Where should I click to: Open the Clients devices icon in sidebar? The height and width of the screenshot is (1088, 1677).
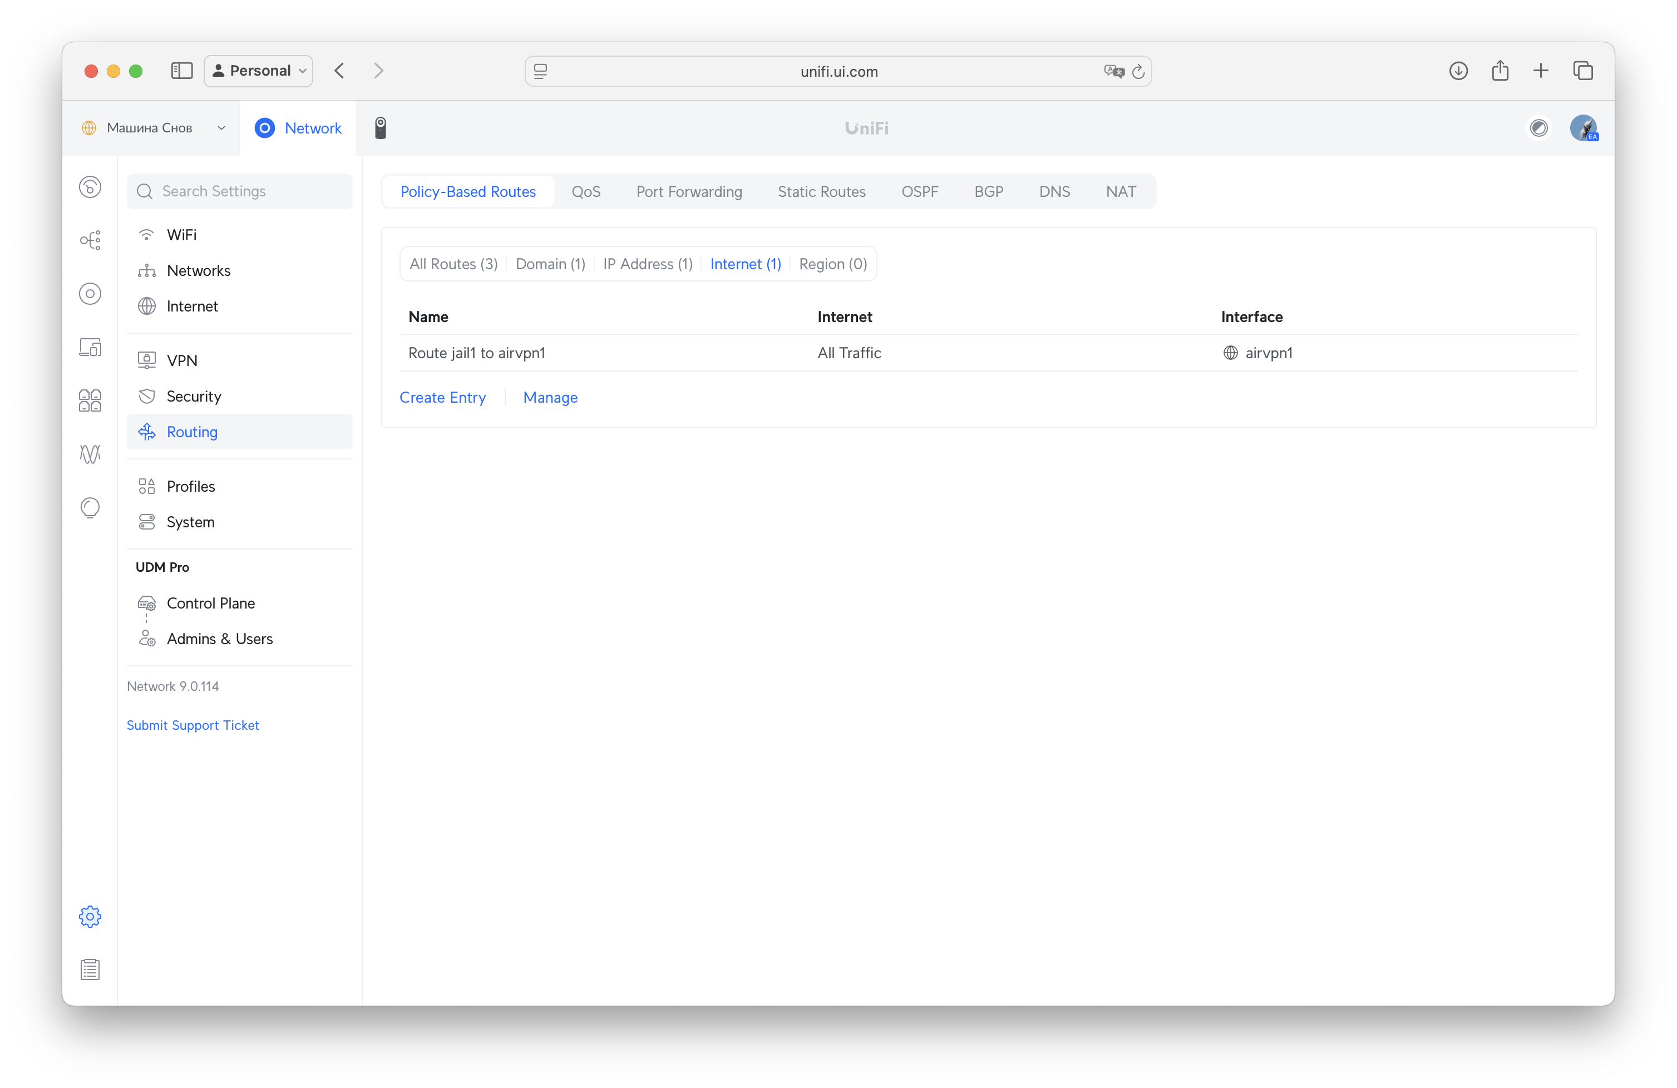click(90, 347)
